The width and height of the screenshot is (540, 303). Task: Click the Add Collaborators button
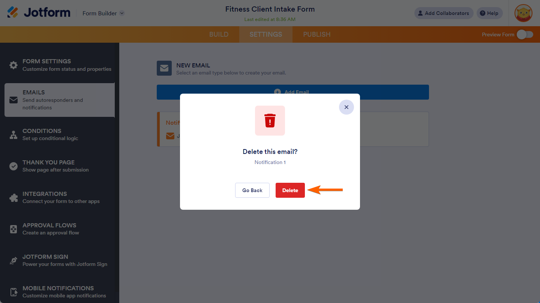pos(444,13)
